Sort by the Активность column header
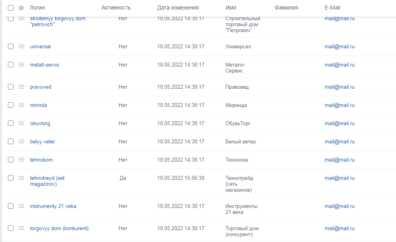Image resolution: width=396 pixels, height=242 pixels. pos(116,8)
